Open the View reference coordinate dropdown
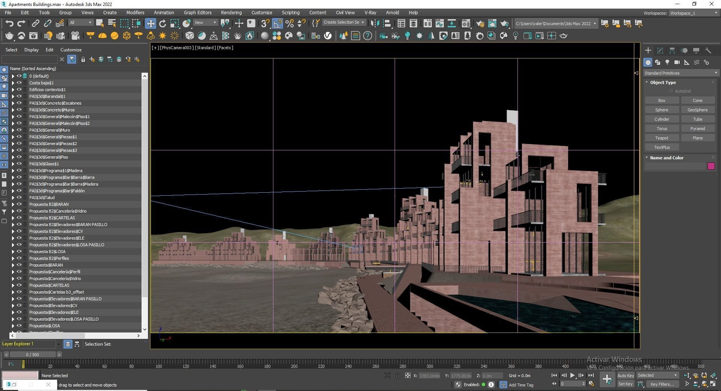Viewport: 721px width, 391px height. [205, 23]
